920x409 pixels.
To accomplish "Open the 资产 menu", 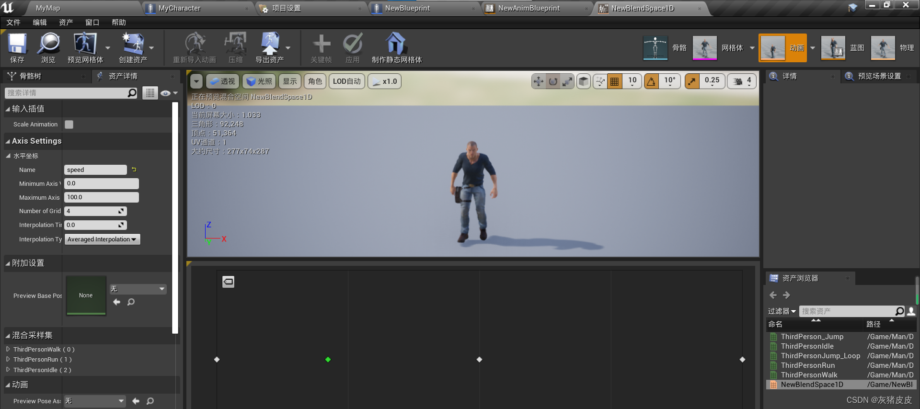I will coord(66,23).
